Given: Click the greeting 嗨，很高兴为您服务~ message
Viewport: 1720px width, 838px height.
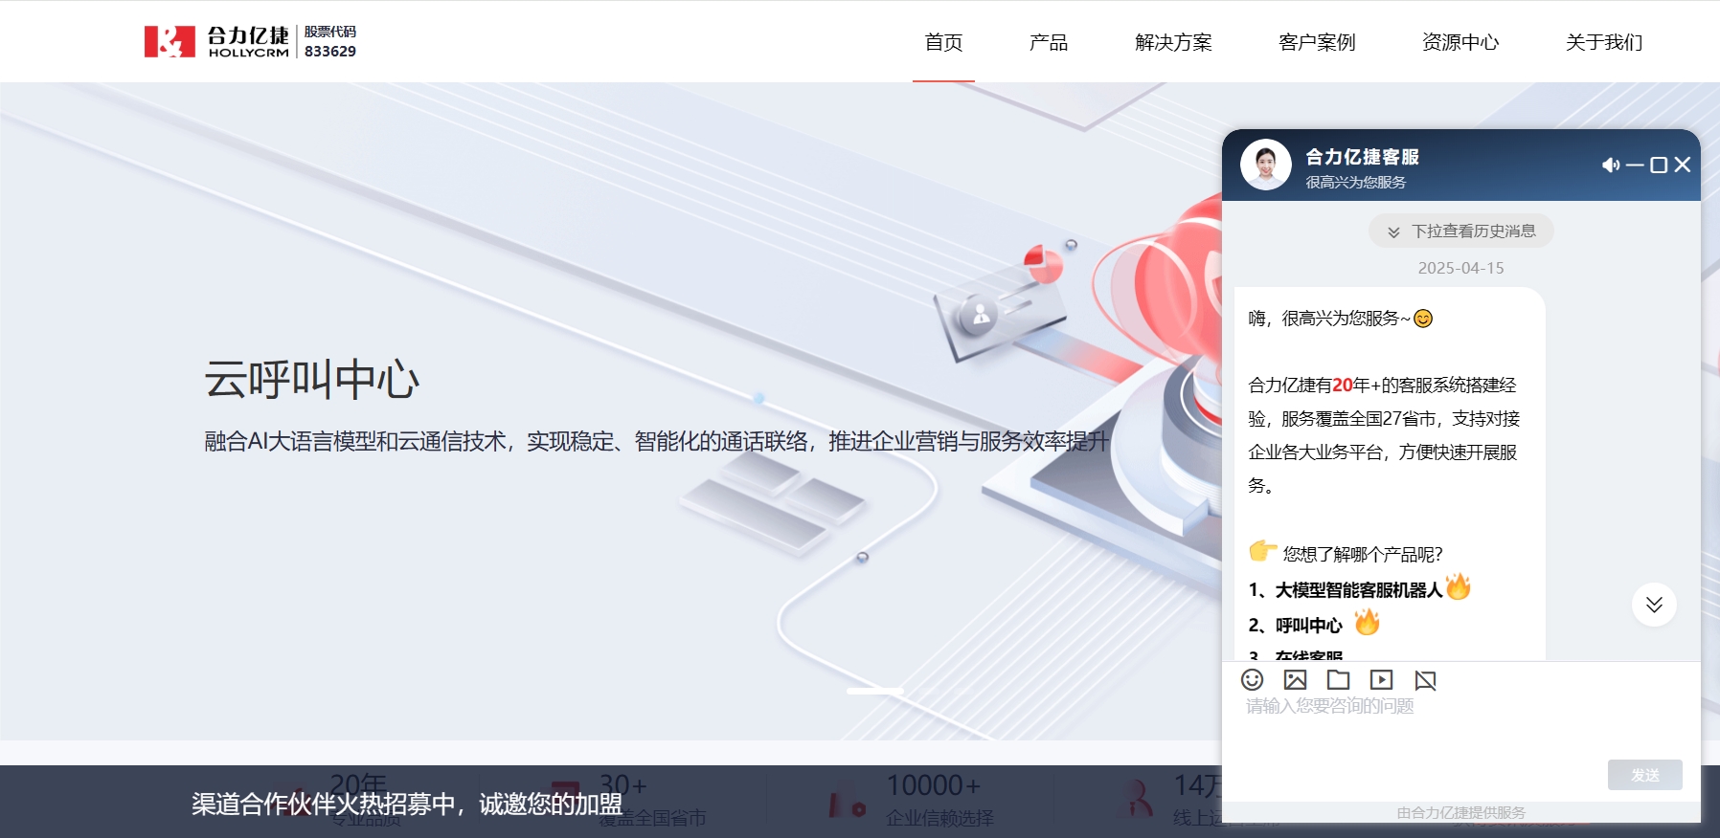Looking at the screenshot, I should (x=1341, y=319).
